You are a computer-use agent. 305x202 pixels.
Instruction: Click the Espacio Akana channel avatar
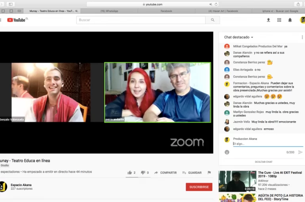pyautogui.click(x=3, y=187)
